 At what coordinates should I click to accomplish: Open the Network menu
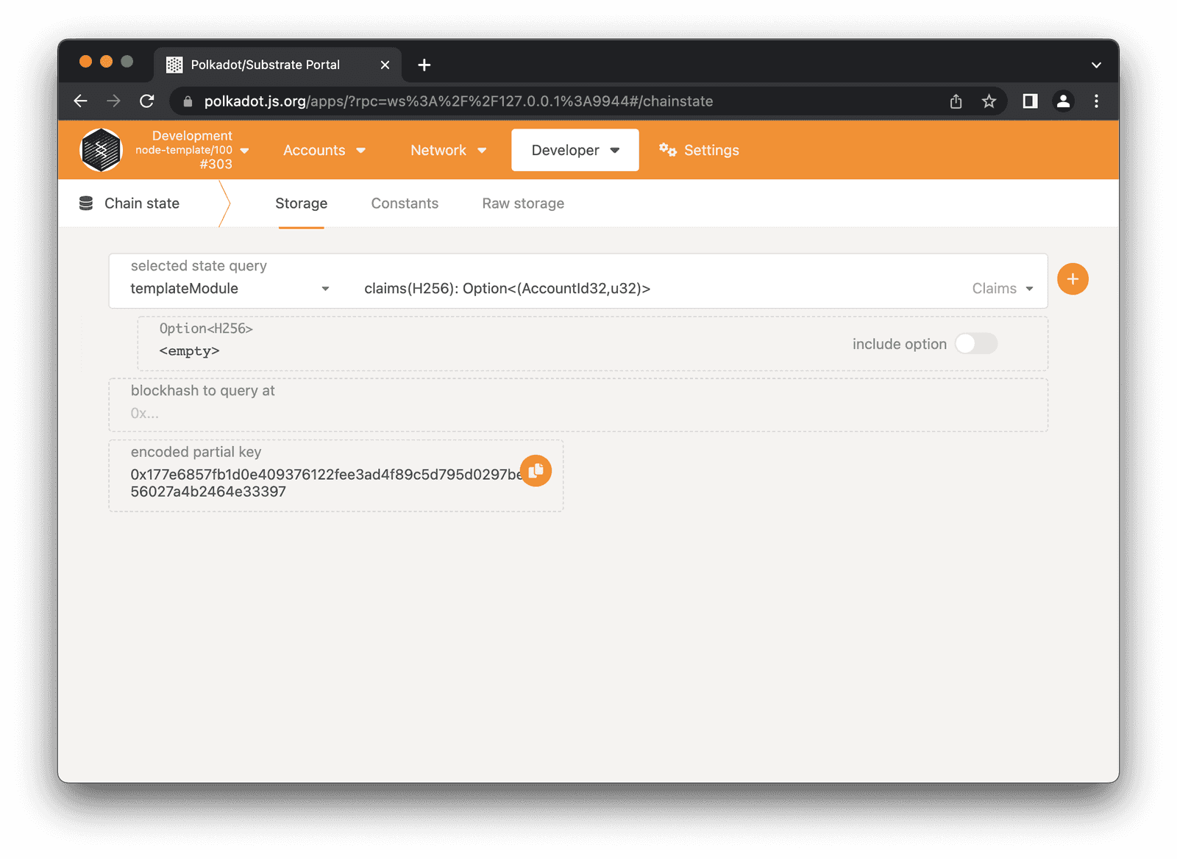448,150
